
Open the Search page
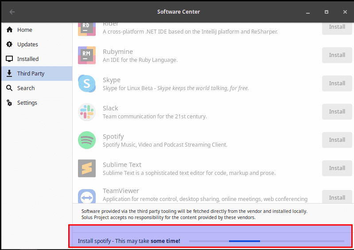[x=37, y=88]
